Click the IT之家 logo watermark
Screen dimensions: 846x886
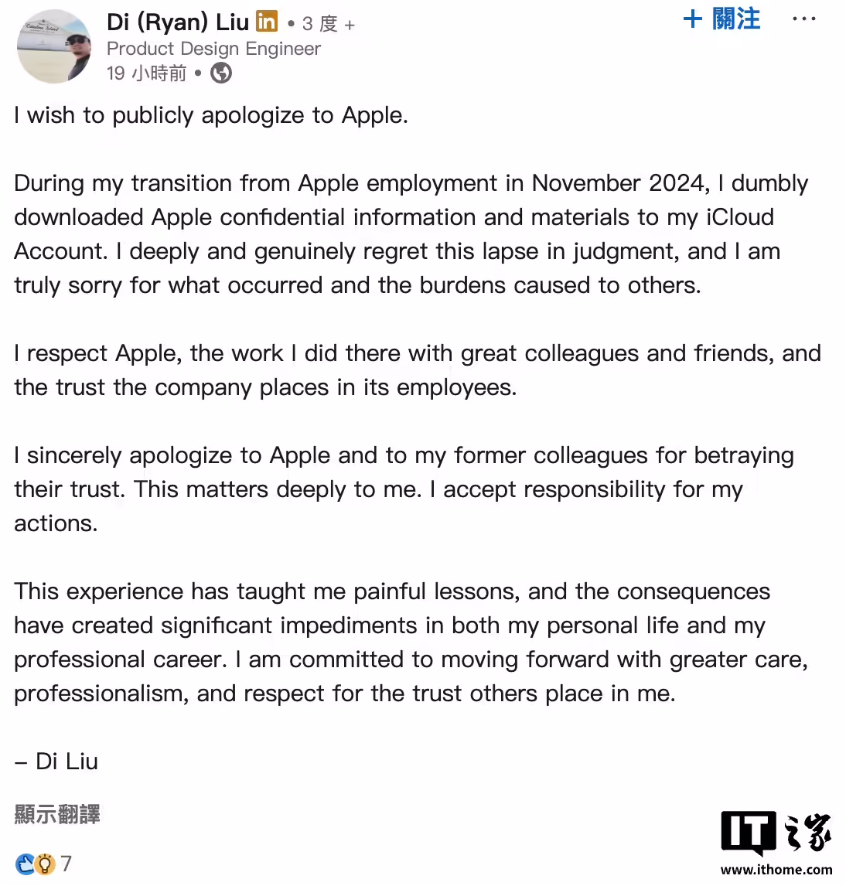[x=775, y=833]
